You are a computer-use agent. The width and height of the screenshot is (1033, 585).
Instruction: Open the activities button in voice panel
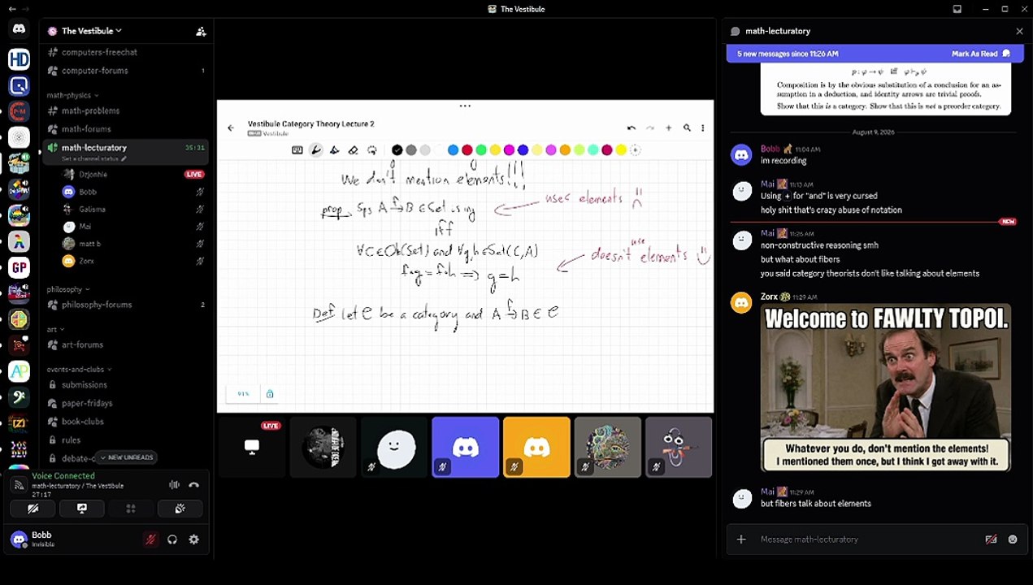click(x=131, y=509)
